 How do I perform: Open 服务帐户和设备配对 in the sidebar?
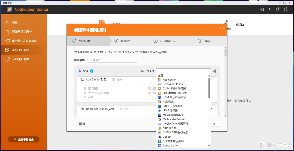coord(23,41)
